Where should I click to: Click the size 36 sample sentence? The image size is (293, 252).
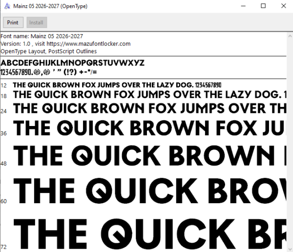[x=149, y=128]
